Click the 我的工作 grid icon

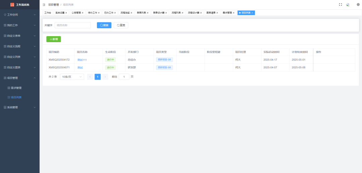[5, 25]
